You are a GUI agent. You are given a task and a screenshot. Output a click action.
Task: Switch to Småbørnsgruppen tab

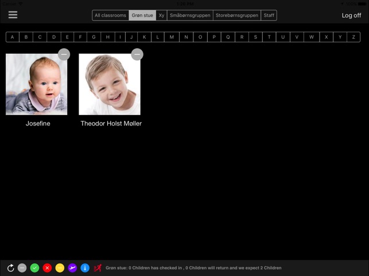click(x=190, y=15)
